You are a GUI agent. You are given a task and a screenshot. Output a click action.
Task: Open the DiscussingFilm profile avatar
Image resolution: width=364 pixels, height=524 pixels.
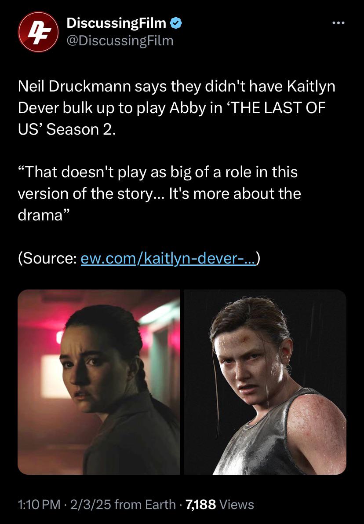click(x=38, y=32)
